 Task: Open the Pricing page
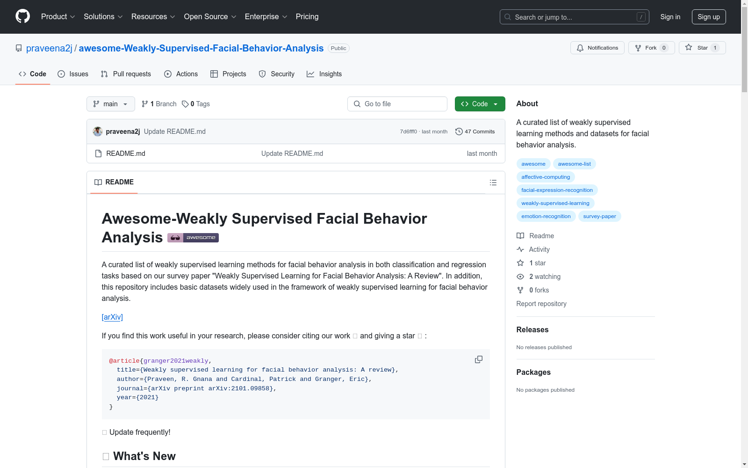coord(307,17)
